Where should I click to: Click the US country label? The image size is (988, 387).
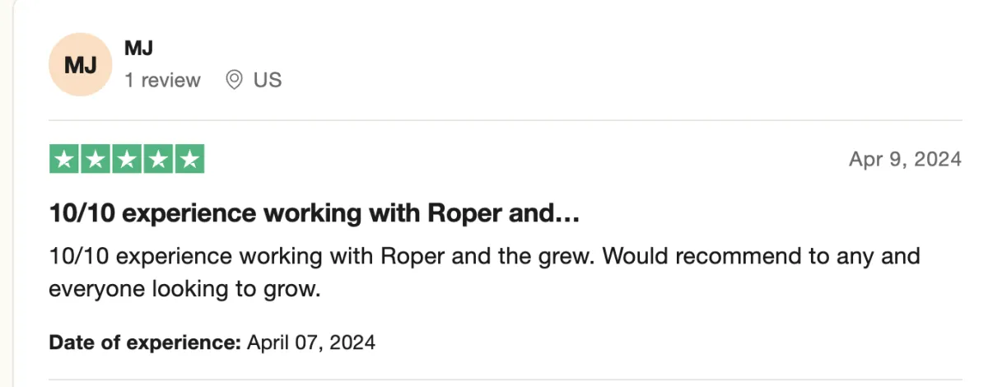[x=268, y=80]
